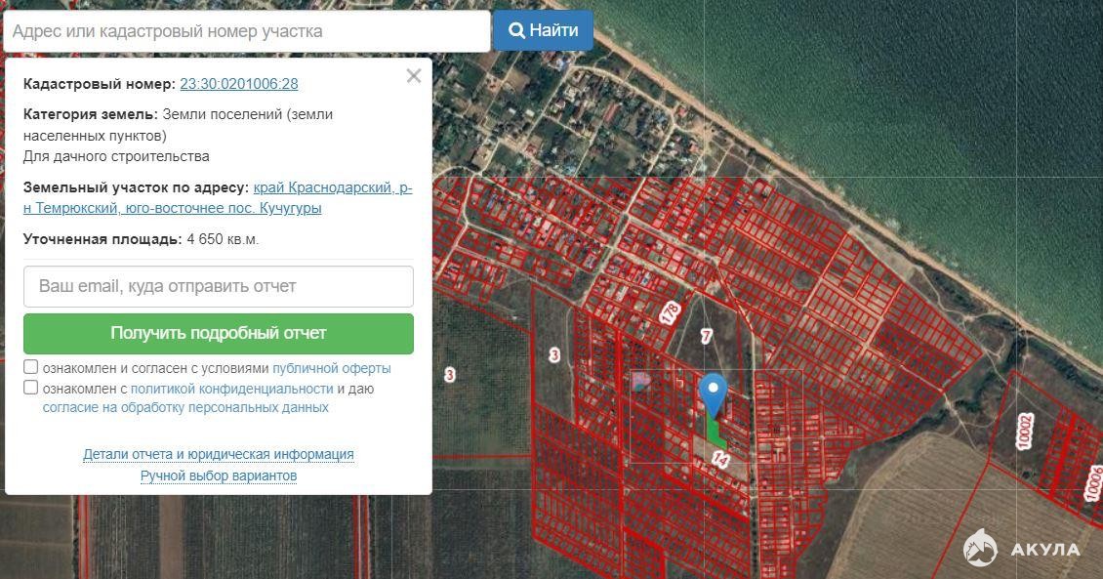The image size is (1103, 579).
Task: Click the address or cadastral number search field
Action: point(246,31)
